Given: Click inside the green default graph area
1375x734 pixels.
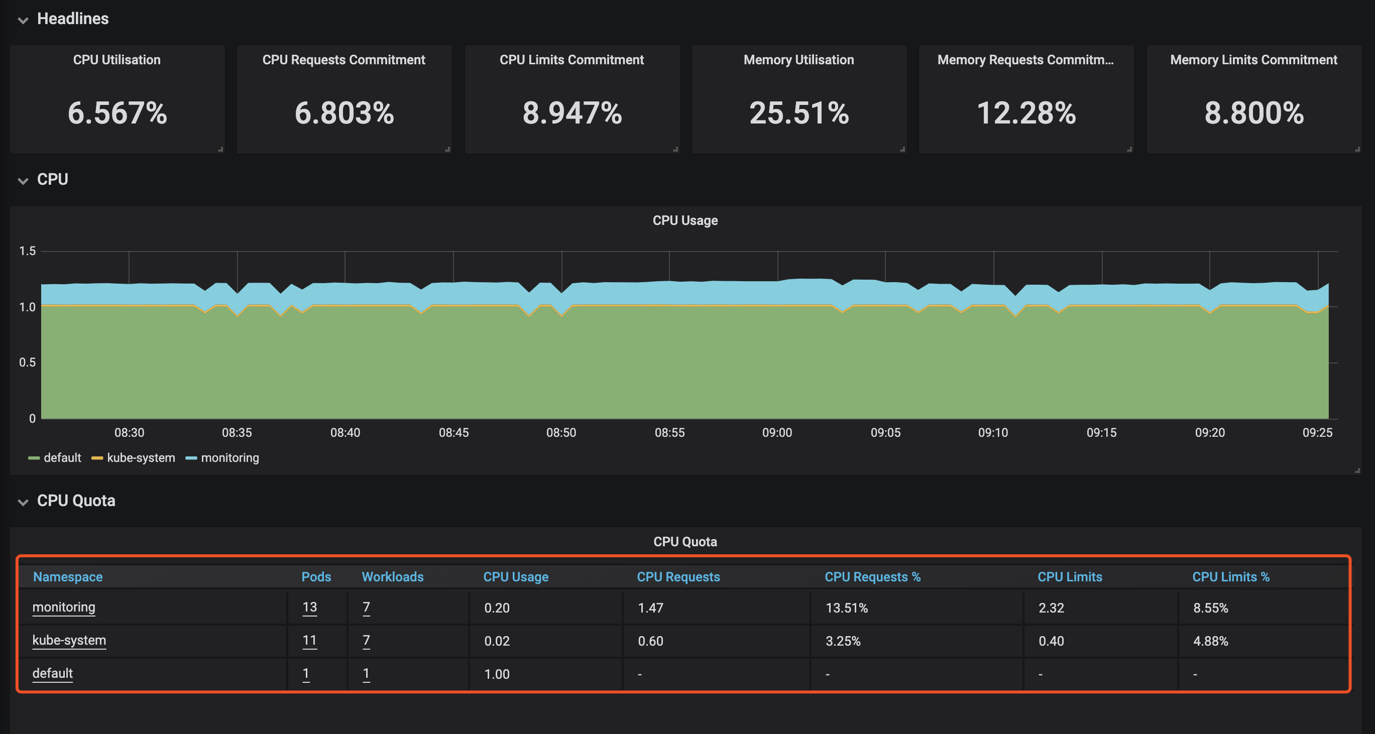Looking at the screenshot, I should pos(685,363).
